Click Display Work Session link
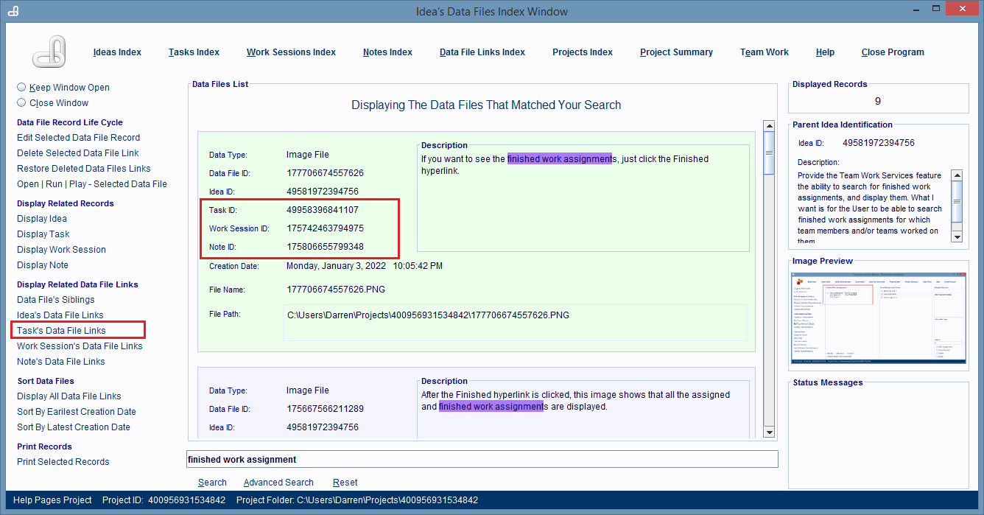The image size is (984, 515). point(62,250)
